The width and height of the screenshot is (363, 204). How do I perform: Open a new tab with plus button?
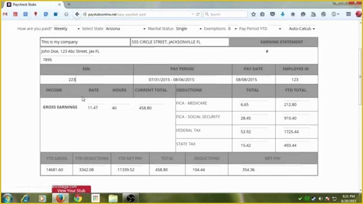69,4
